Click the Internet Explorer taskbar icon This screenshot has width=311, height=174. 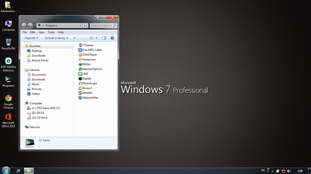(x=18, y=171)
